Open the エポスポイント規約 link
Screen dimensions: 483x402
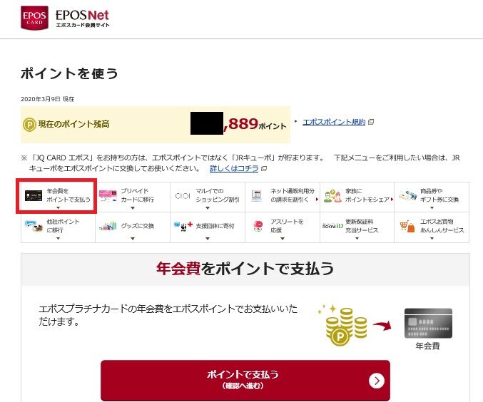(x=334, y=122)
